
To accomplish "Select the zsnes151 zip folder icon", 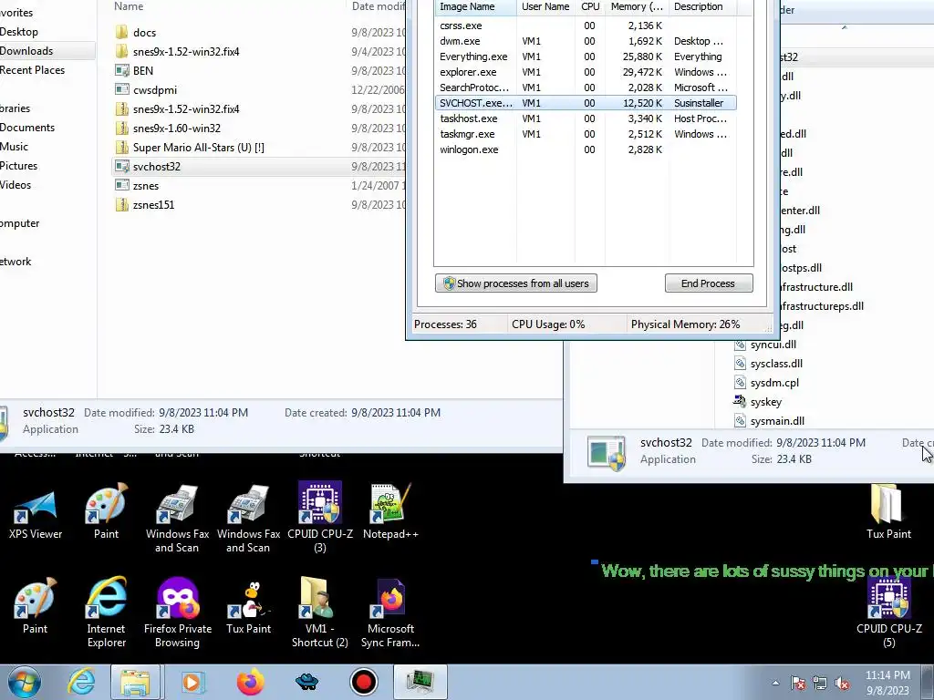I will [x=121, y=205].
